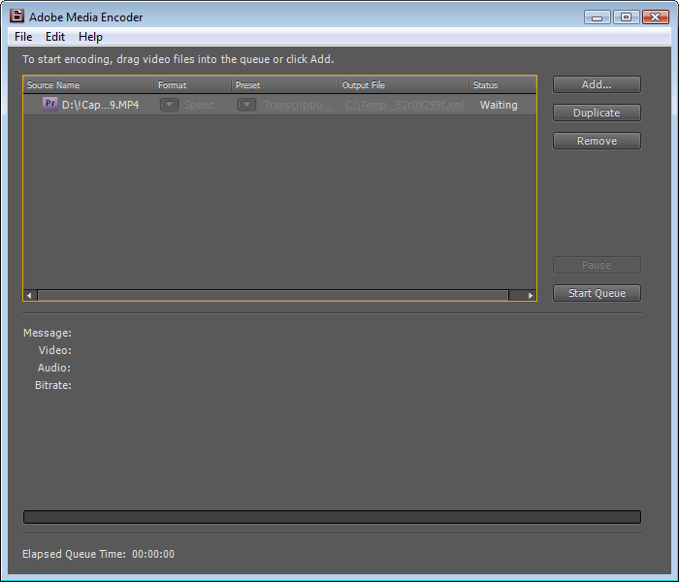This screenshot has height=582, width=679.
Task: Click the Bitrate: label
Action: (53, 385)
